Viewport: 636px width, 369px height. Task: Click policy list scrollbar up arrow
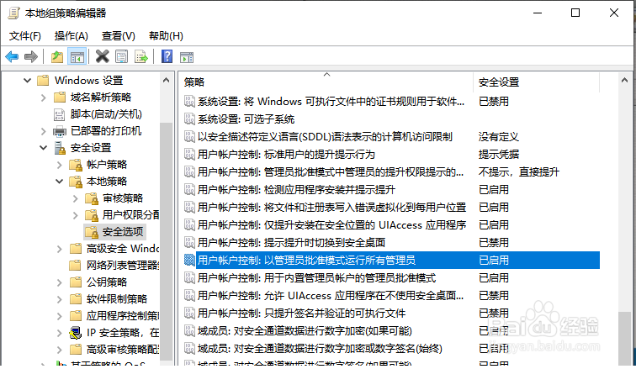tap(624, 80)
